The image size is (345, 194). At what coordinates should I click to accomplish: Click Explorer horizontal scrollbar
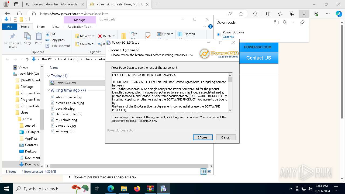(129, 166)
